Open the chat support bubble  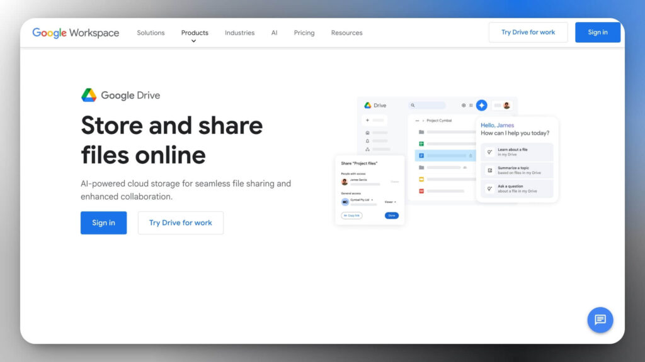(x=600, y=319)
